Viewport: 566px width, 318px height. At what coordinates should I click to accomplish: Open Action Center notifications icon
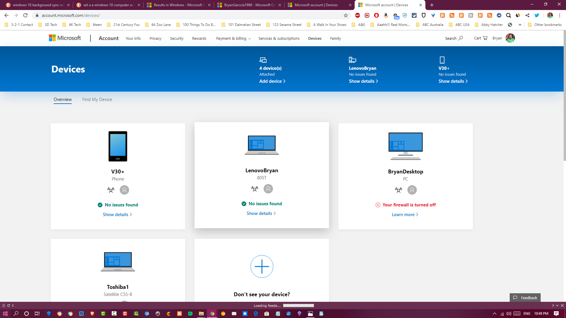(x=556, y=314)
